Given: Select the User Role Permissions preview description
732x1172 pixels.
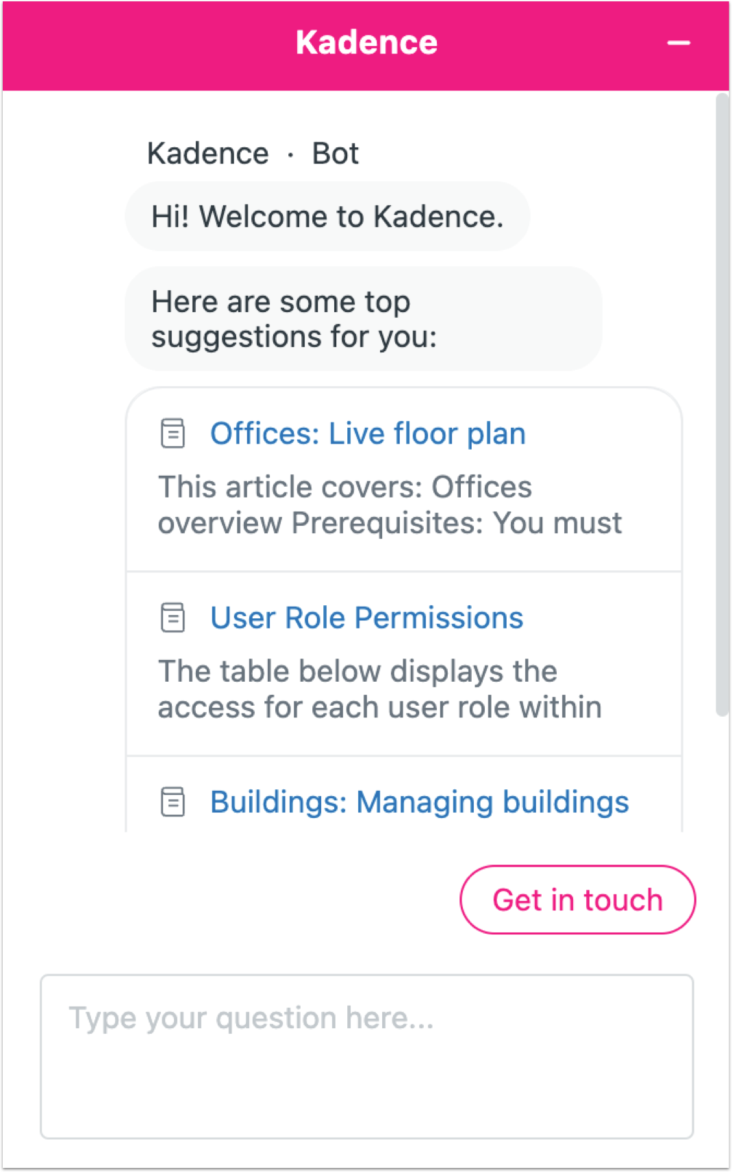Looking at the screenshot, I should [380, 689].
